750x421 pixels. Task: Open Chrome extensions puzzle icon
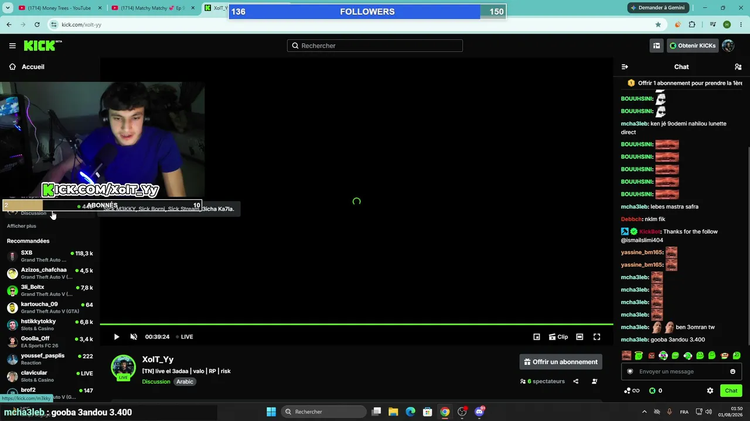coord(692,25)
